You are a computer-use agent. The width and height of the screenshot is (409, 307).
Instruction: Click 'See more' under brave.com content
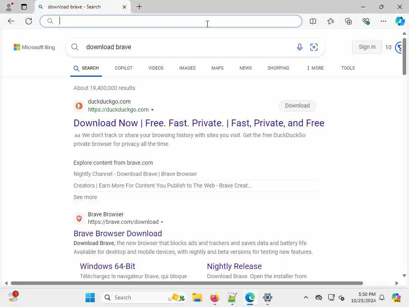(x=85, y=197)
